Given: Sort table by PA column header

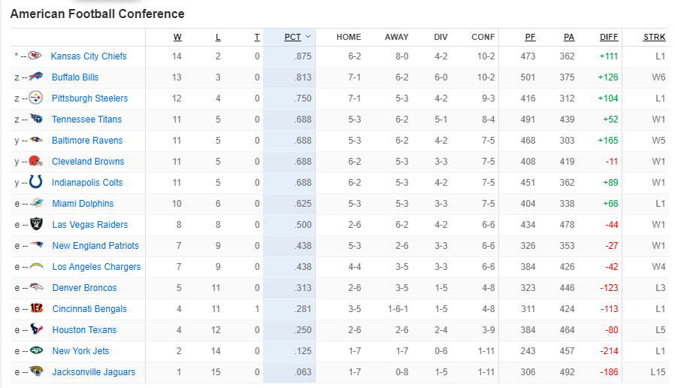Looking at the screenshot, I should [x=569, y=37].
